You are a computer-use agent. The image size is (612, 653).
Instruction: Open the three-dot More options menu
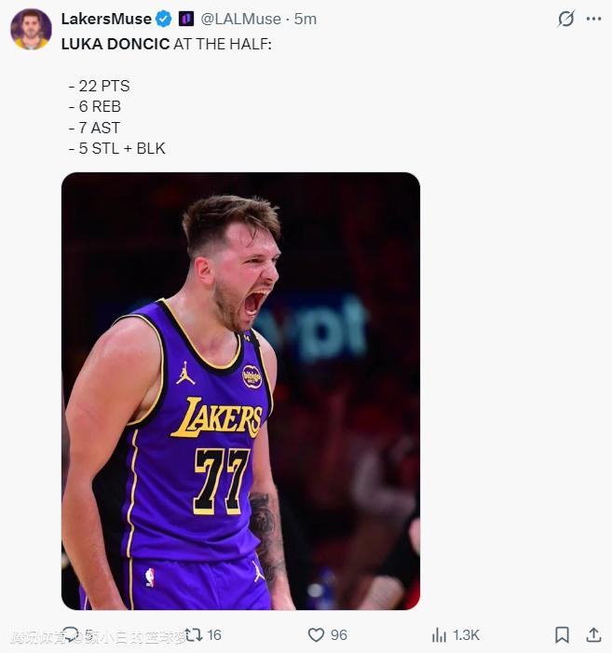(x=593, y=20)
